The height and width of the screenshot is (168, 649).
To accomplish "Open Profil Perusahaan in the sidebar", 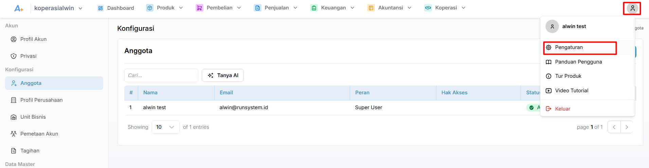I will pos(54,100).
